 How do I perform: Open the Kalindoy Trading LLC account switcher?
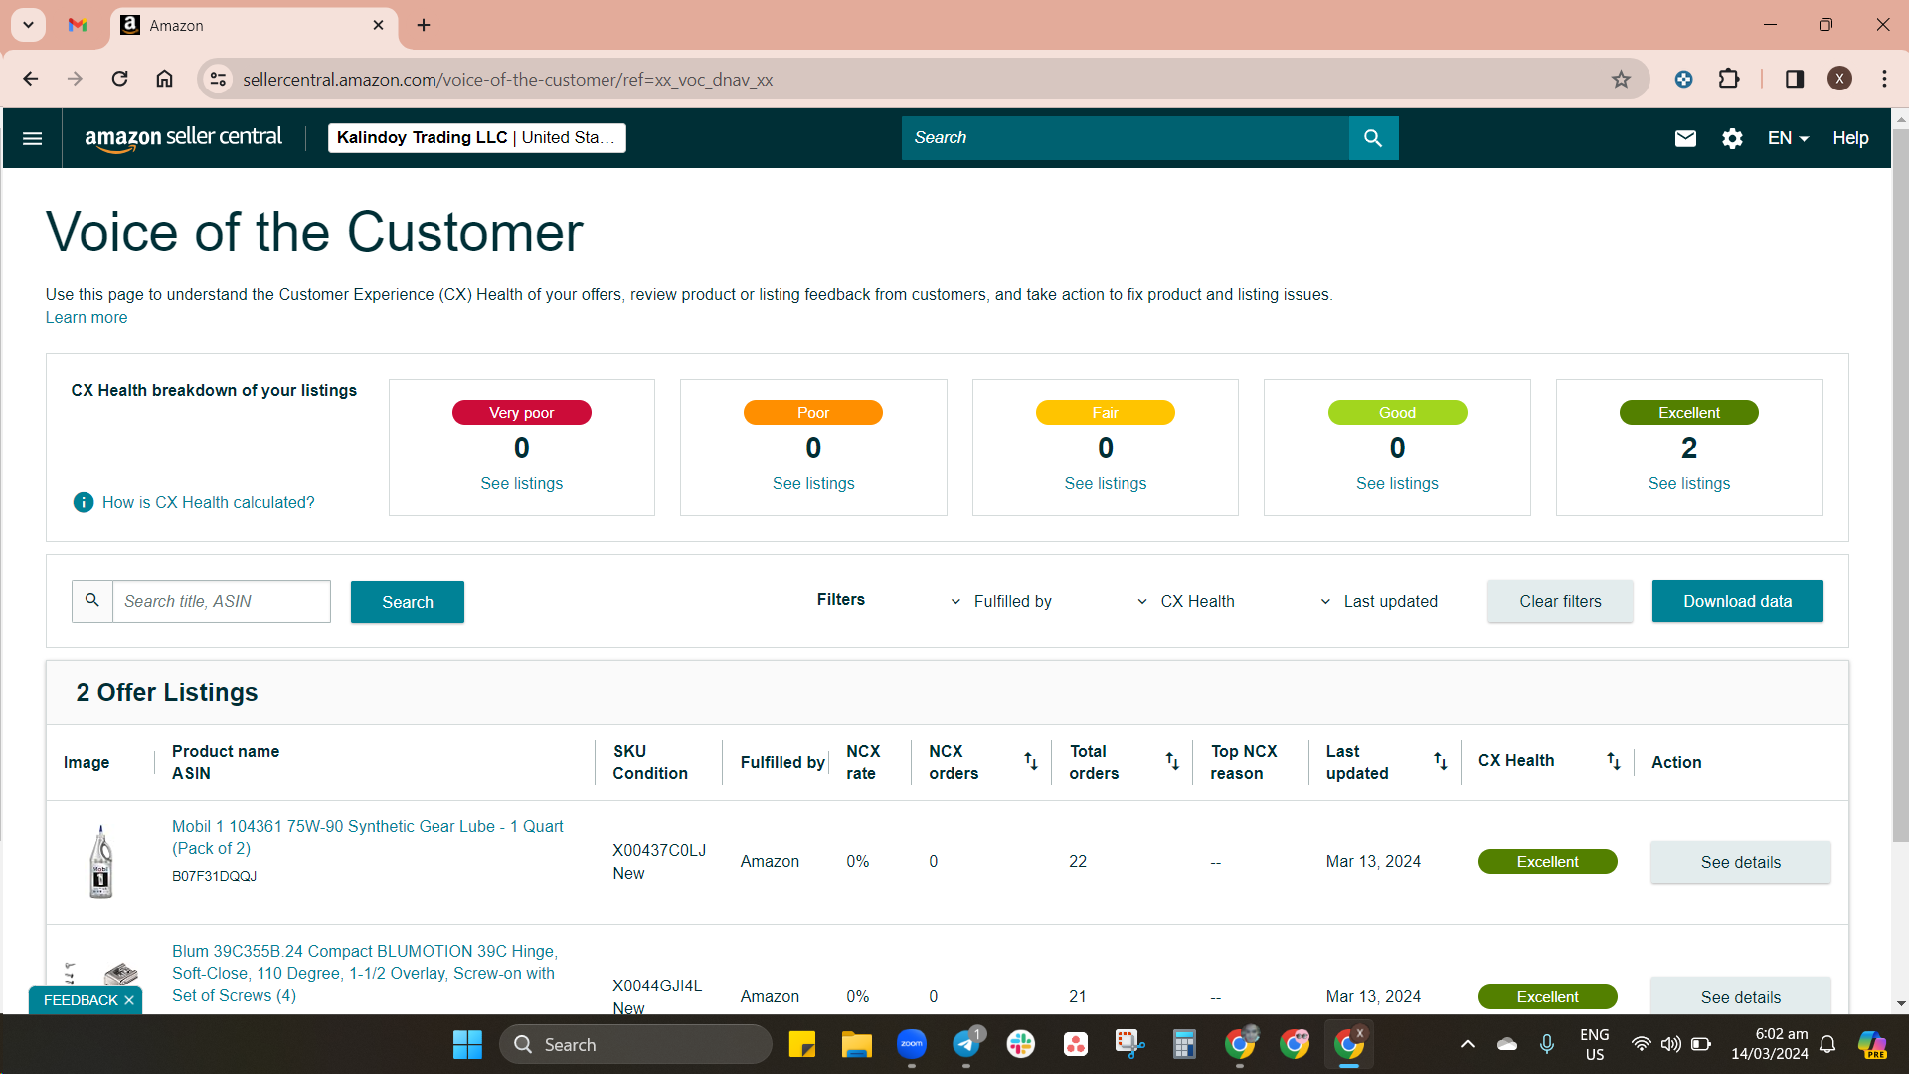[477, 138]
